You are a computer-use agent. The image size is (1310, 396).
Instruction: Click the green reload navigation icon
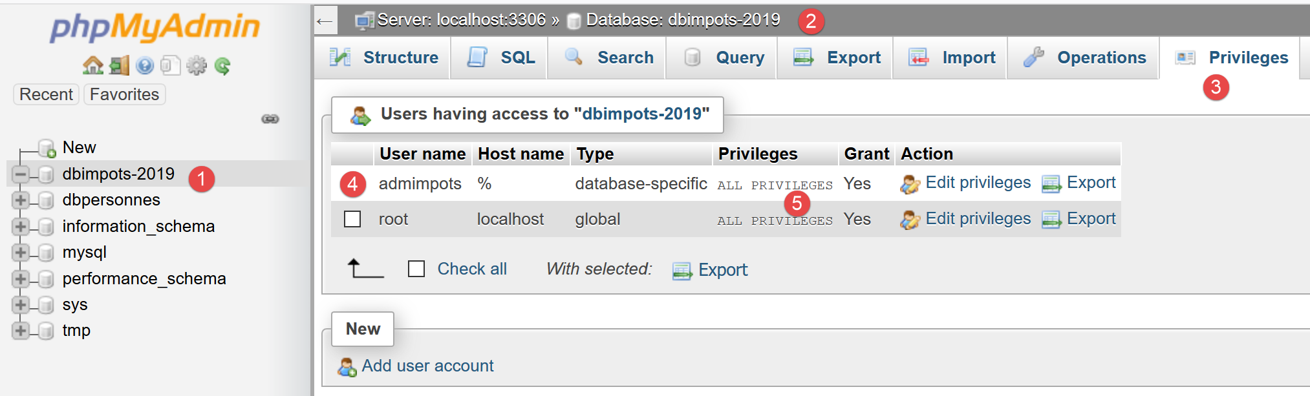pos(222,65)
